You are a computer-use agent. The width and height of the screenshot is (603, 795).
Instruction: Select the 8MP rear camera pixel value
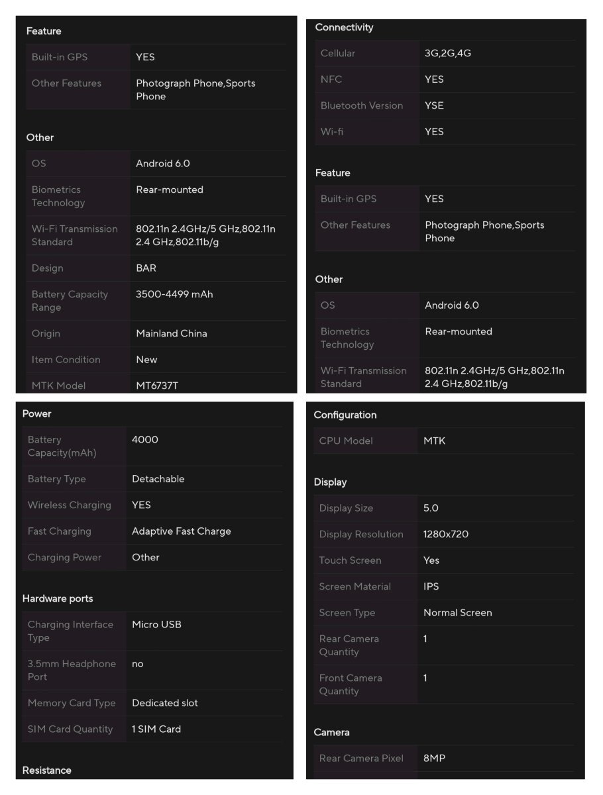(435, 758)
